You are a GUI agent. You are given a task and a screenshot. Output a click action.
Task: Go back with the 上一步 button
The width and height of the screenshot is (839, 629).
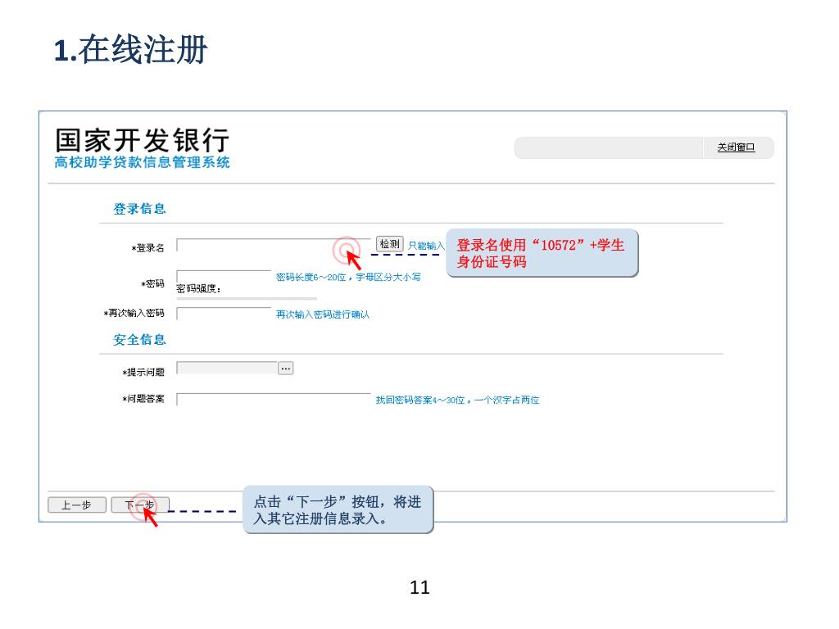click(x=77, y=505)
